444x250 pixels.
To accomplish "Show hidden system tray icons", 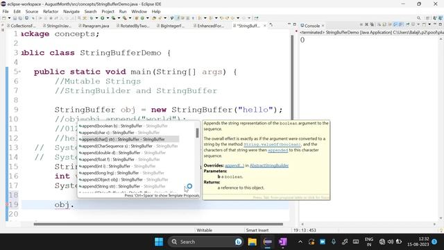I will pyautogui.click(x=300, y=242).
